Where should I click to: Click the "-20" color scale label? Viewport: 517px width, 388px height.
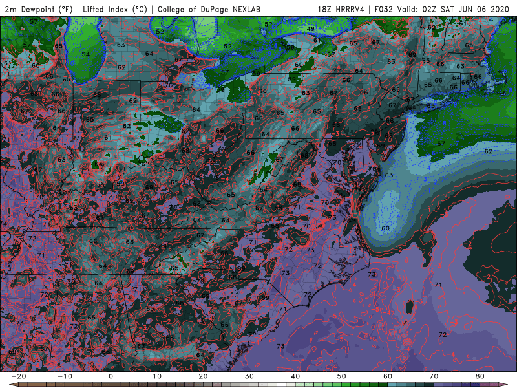(18, 376)
